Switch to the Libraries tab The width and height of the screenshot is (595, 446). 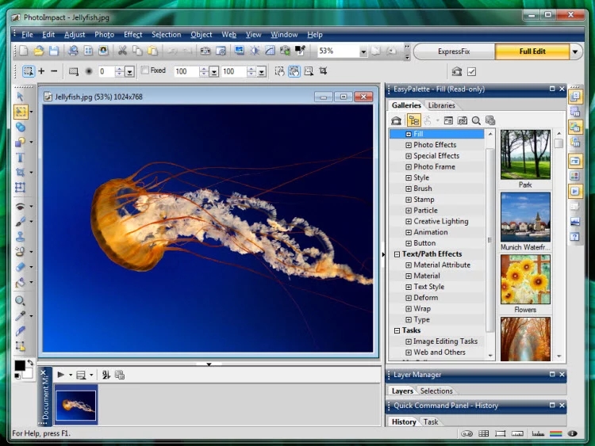click(441, 105)
